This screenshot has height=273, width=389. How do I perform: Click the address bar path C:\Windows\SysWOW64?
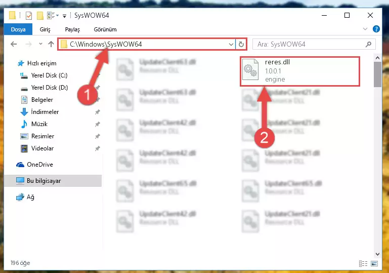tap(106, 44)
